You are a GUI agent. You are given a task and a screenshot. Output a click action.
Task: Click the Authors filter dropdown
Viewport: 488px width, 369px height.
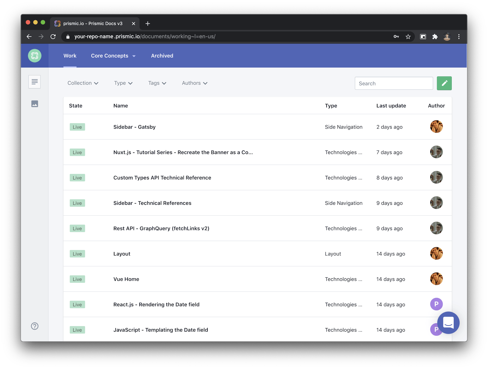point(195,83)
